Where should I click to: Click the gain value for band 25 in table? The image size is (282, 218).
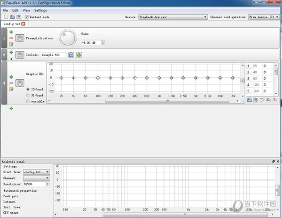click(267, 66)
